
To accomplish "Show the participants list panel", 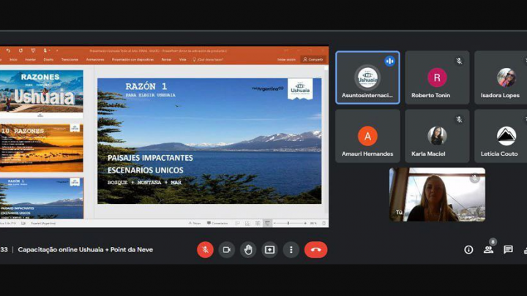I will (x=488, y=249).
